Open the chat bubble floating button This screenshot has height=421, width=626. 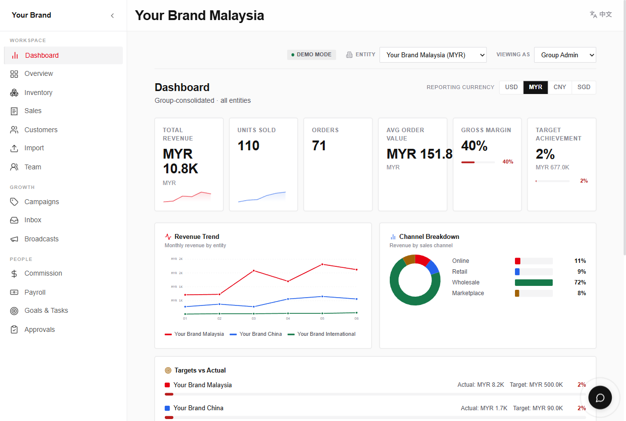point(600,398)
